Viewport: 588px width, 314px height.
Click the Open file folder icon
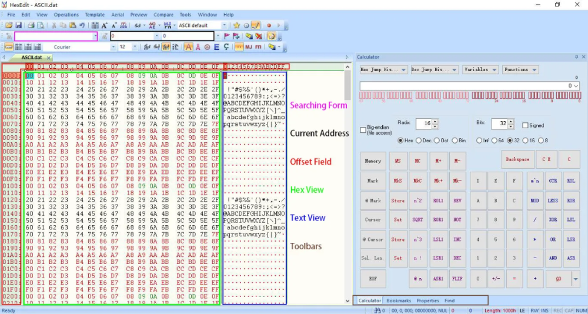click(9, 25)
